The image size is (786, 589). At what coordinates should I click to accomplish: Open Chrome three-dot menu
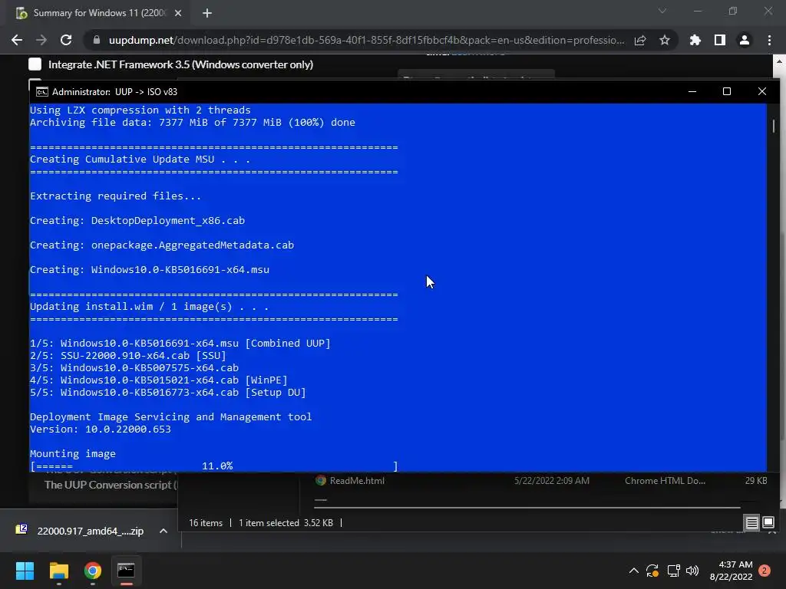[x=769, y=40]
